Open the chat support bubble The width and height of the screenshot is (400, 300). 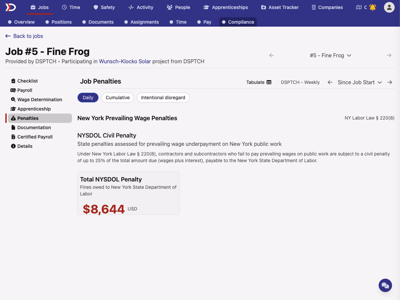tap(385, 285)
